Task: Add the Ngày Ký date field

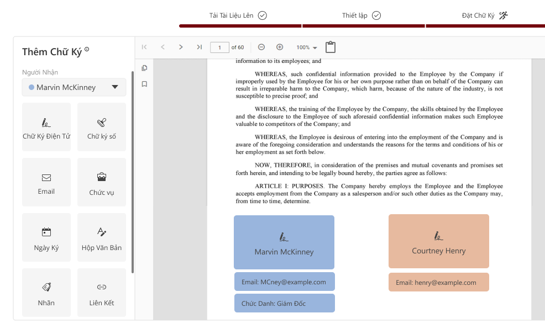Action: pos(46,237)
